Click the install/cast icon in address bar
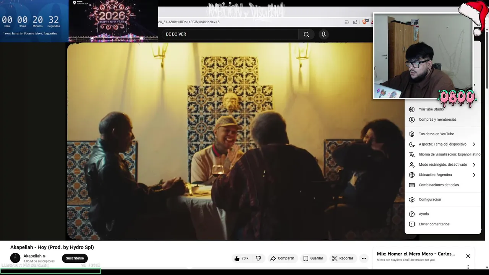Viewport: 489px width, 275px height. (x=347, y=22)
